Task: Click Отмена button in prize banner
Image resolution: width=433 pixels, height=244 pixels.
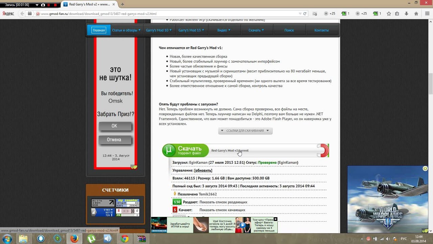Action: [x=115, y=140]
